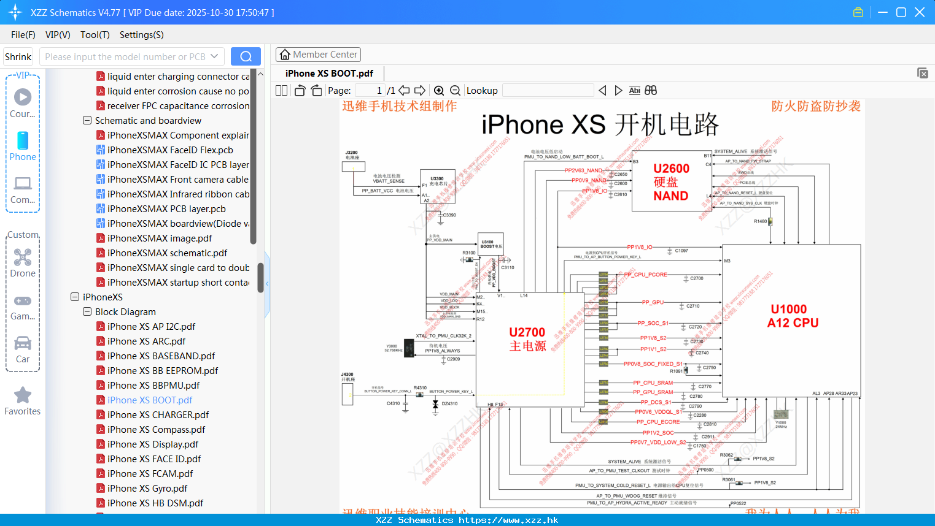Toggle the Abi text match icon
Screen dimensions: 935x526
(x=634, y=90)
